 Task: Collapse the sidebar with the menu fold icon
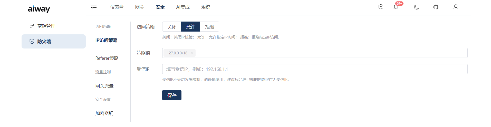[94, 7]
